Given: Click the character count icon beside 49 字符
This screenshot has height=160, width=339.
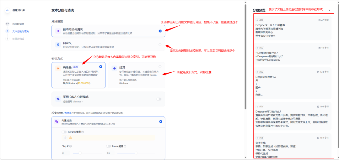Looking at the screenshot, I should pos(320,48).
